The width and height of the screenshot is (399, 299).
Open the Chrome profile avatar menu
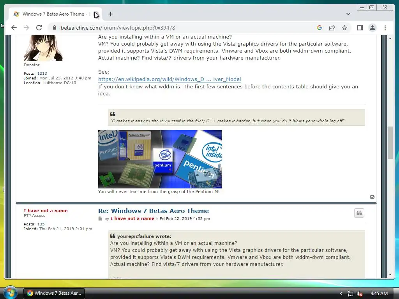point(373,28)
